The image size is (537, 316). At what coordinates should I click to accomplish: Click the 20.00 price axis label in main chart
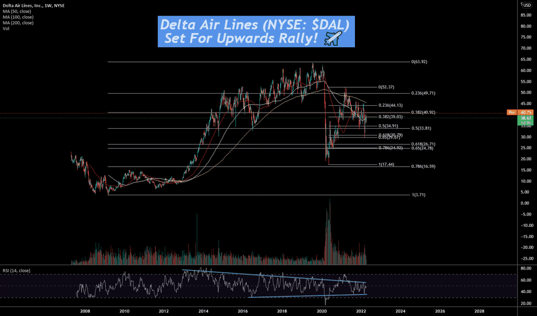[526, 159]
